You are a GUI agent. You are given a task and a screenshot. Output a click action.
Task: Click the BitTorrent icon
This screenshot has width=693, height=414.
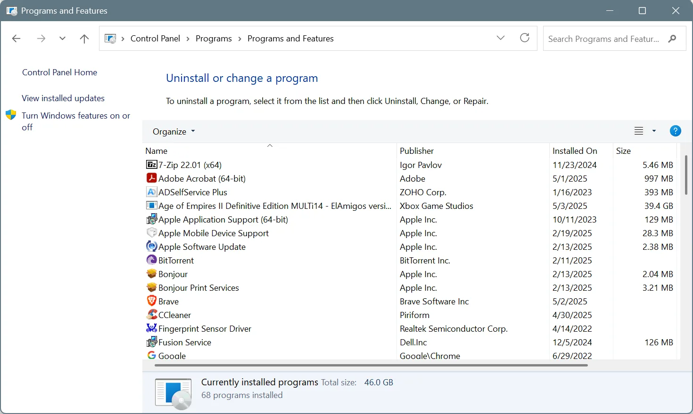coord(151,260)
